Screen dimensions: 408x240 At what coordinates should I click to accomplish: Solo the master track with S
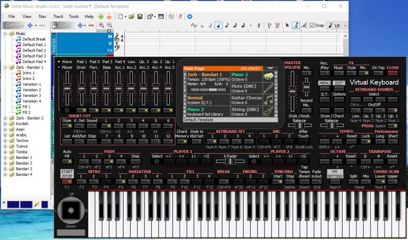110,43
